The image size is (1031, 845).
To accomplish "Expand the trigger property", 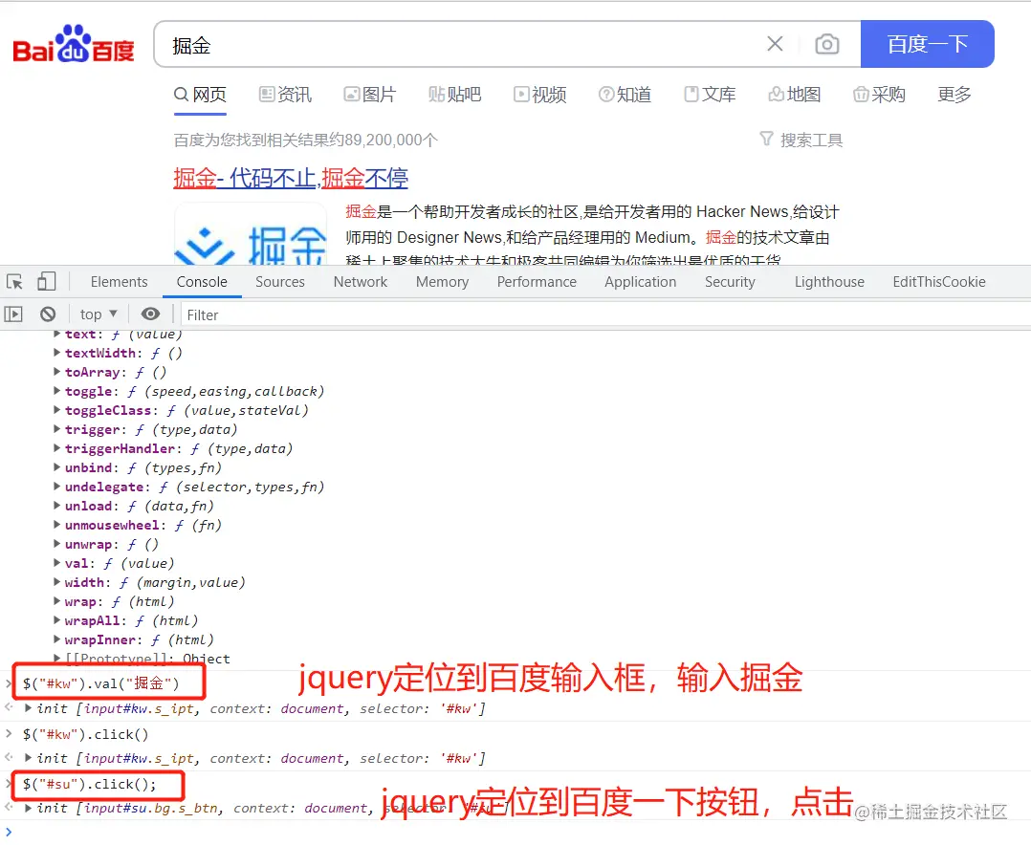I will [57, 429].
